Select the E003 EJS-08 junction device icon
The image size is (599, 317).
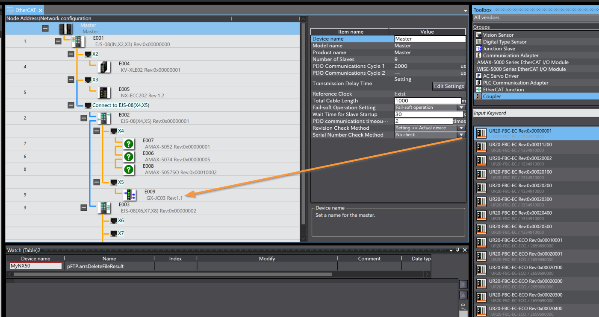[104, 208]
